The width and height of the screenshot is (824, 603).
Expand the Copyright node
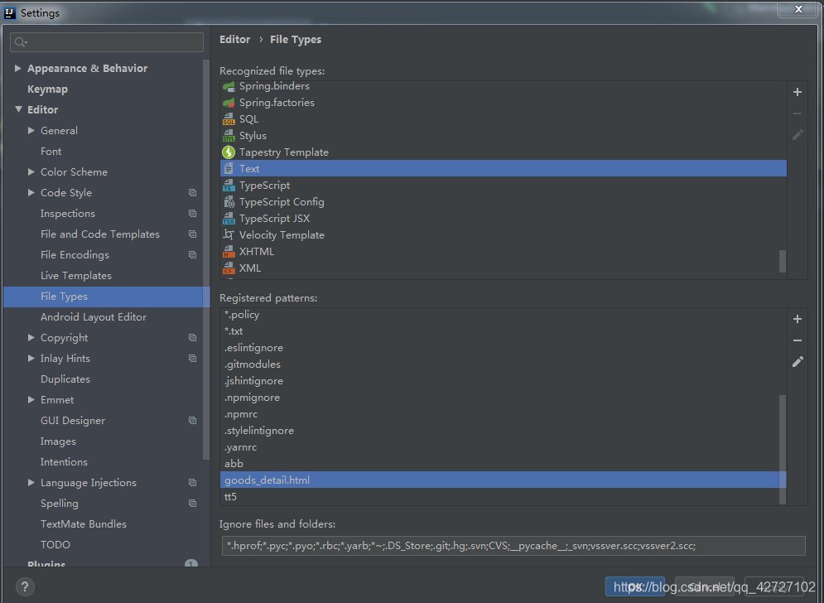[x=31, y=337]
